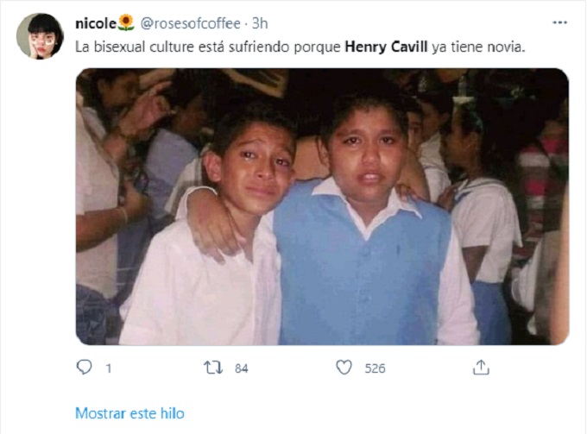
Task: Open the "Mostrar este hilo" link
Action: tap(129, 413)
